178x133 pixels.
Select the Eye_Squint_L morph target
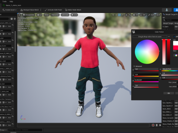click(x=167, y=103)
